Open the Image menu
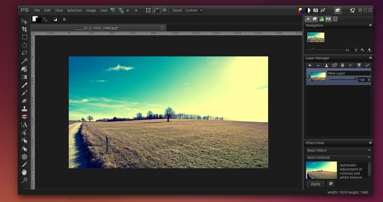 click(x=91, y=10)
